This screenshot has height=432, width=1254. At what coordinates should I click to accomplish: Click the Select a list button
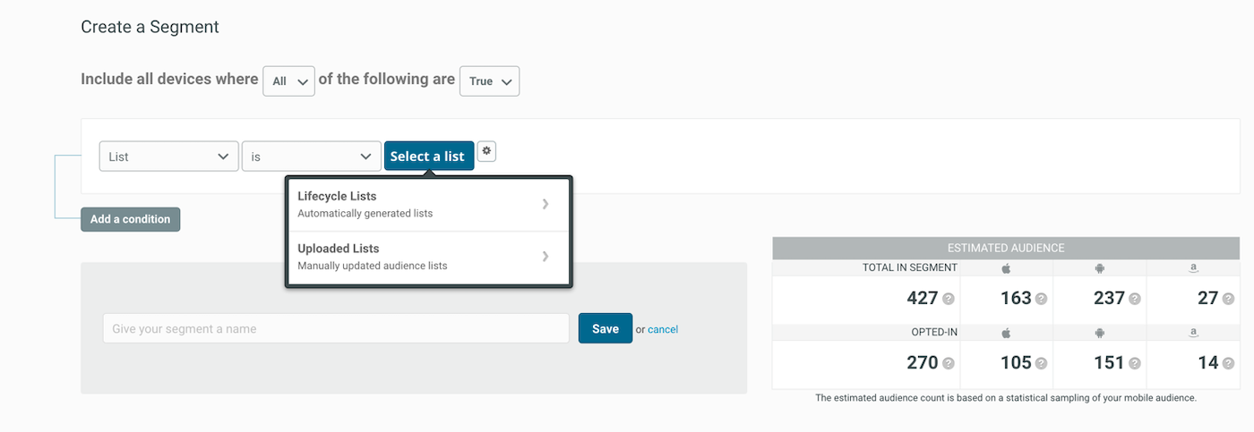click(x=429, y=157)
